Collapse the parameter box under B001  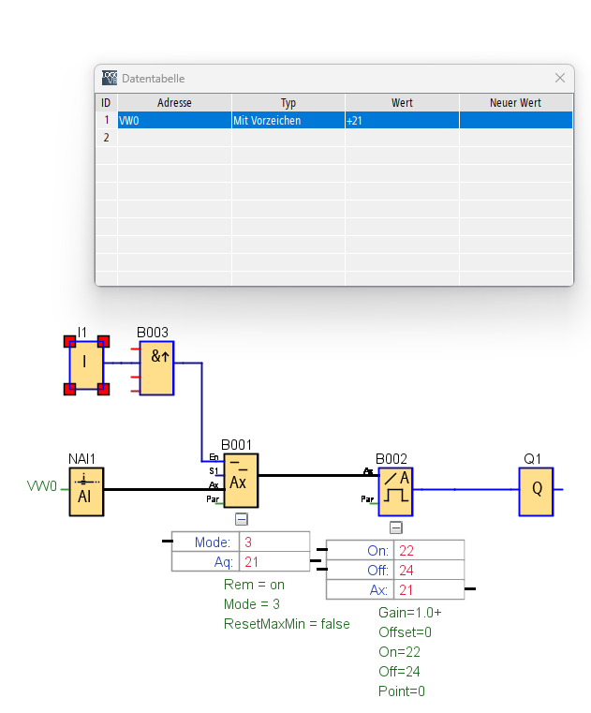coord(241,518)
